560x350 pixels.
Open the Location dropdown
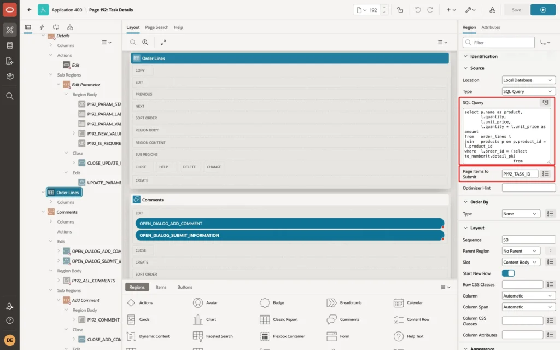click(x=529, y=80)
